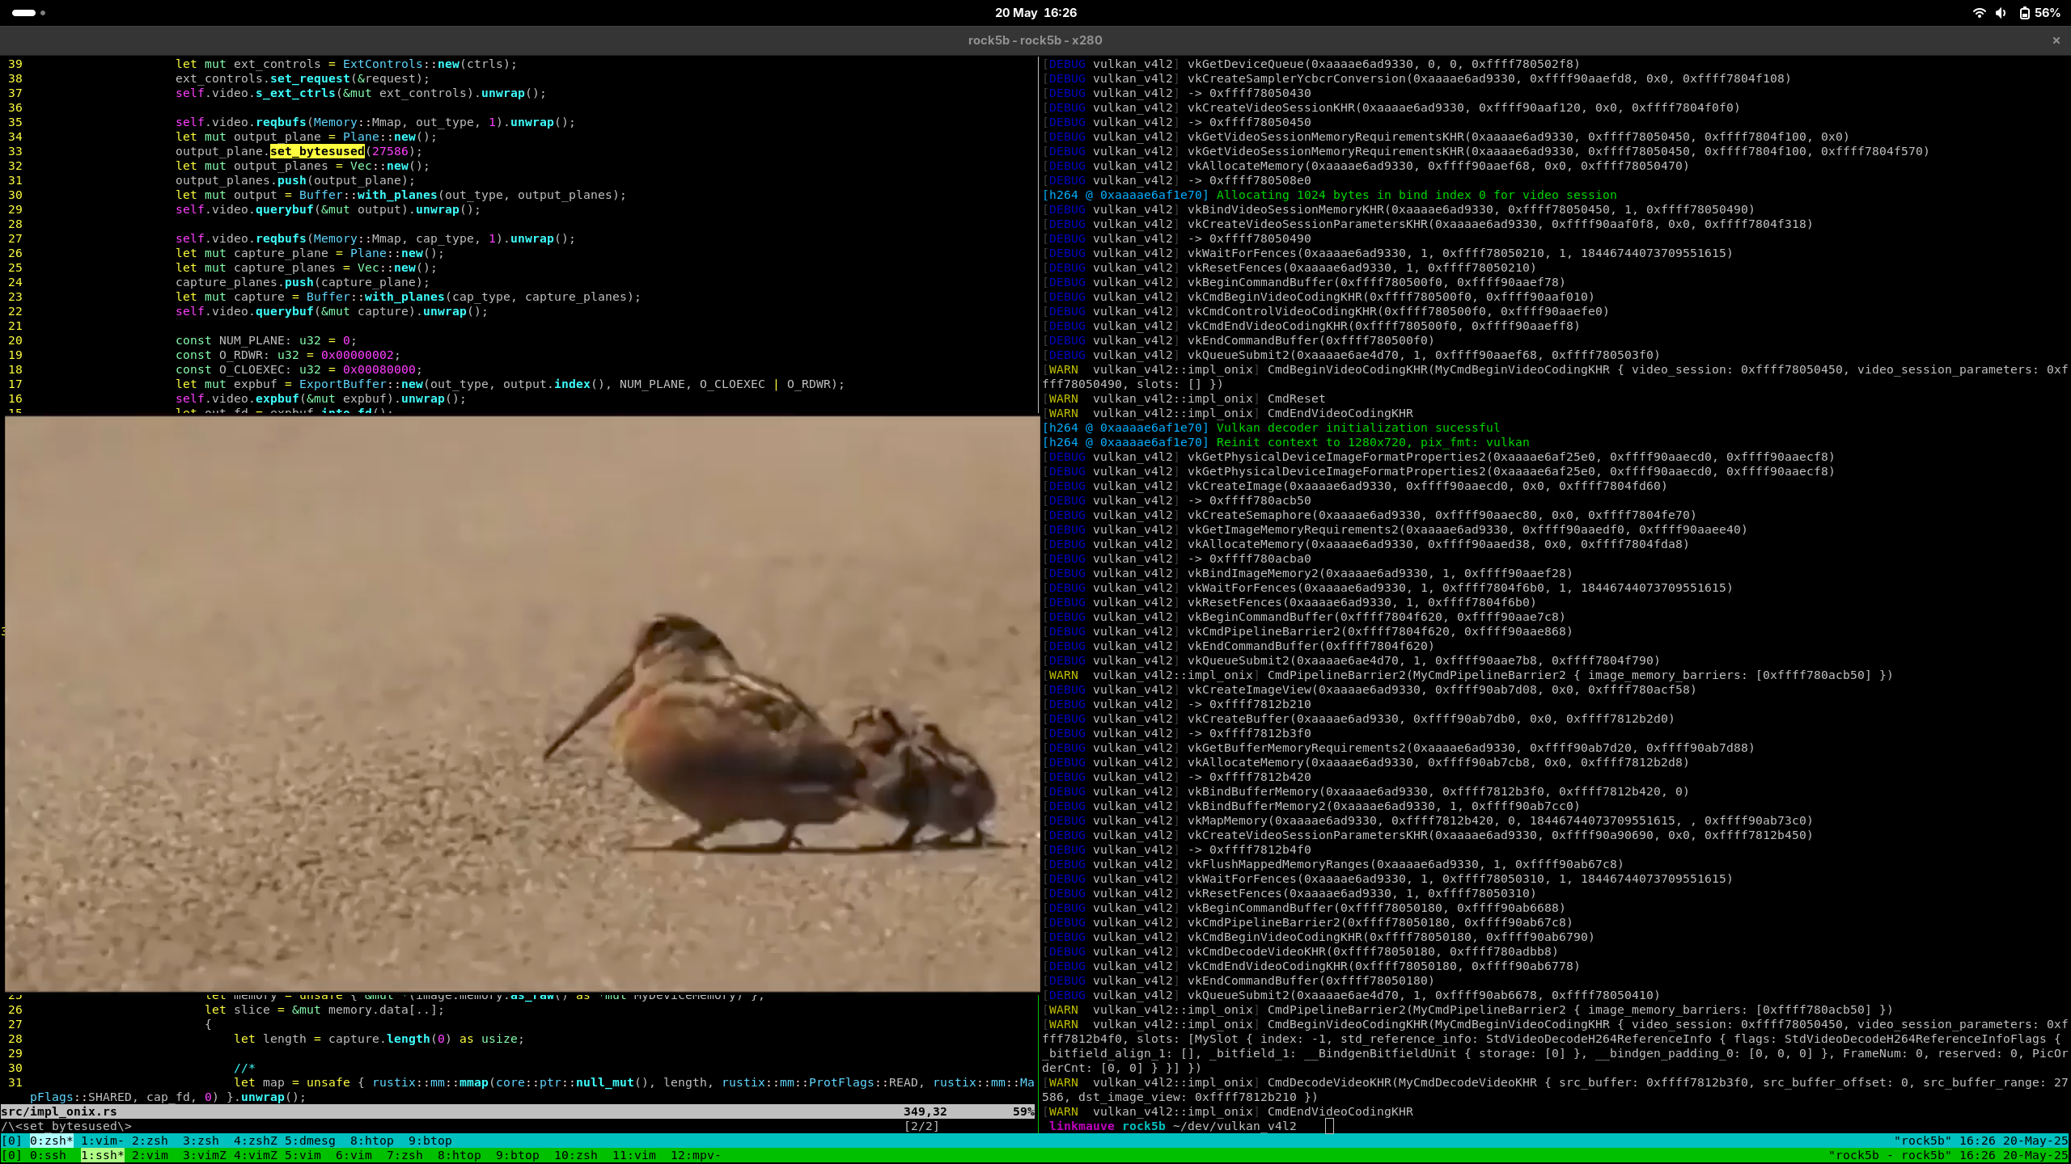Click the let length = capture.length(0) line
Screen dimensions: 2071x1164
pyautogui.click(x=379, y=1039)
